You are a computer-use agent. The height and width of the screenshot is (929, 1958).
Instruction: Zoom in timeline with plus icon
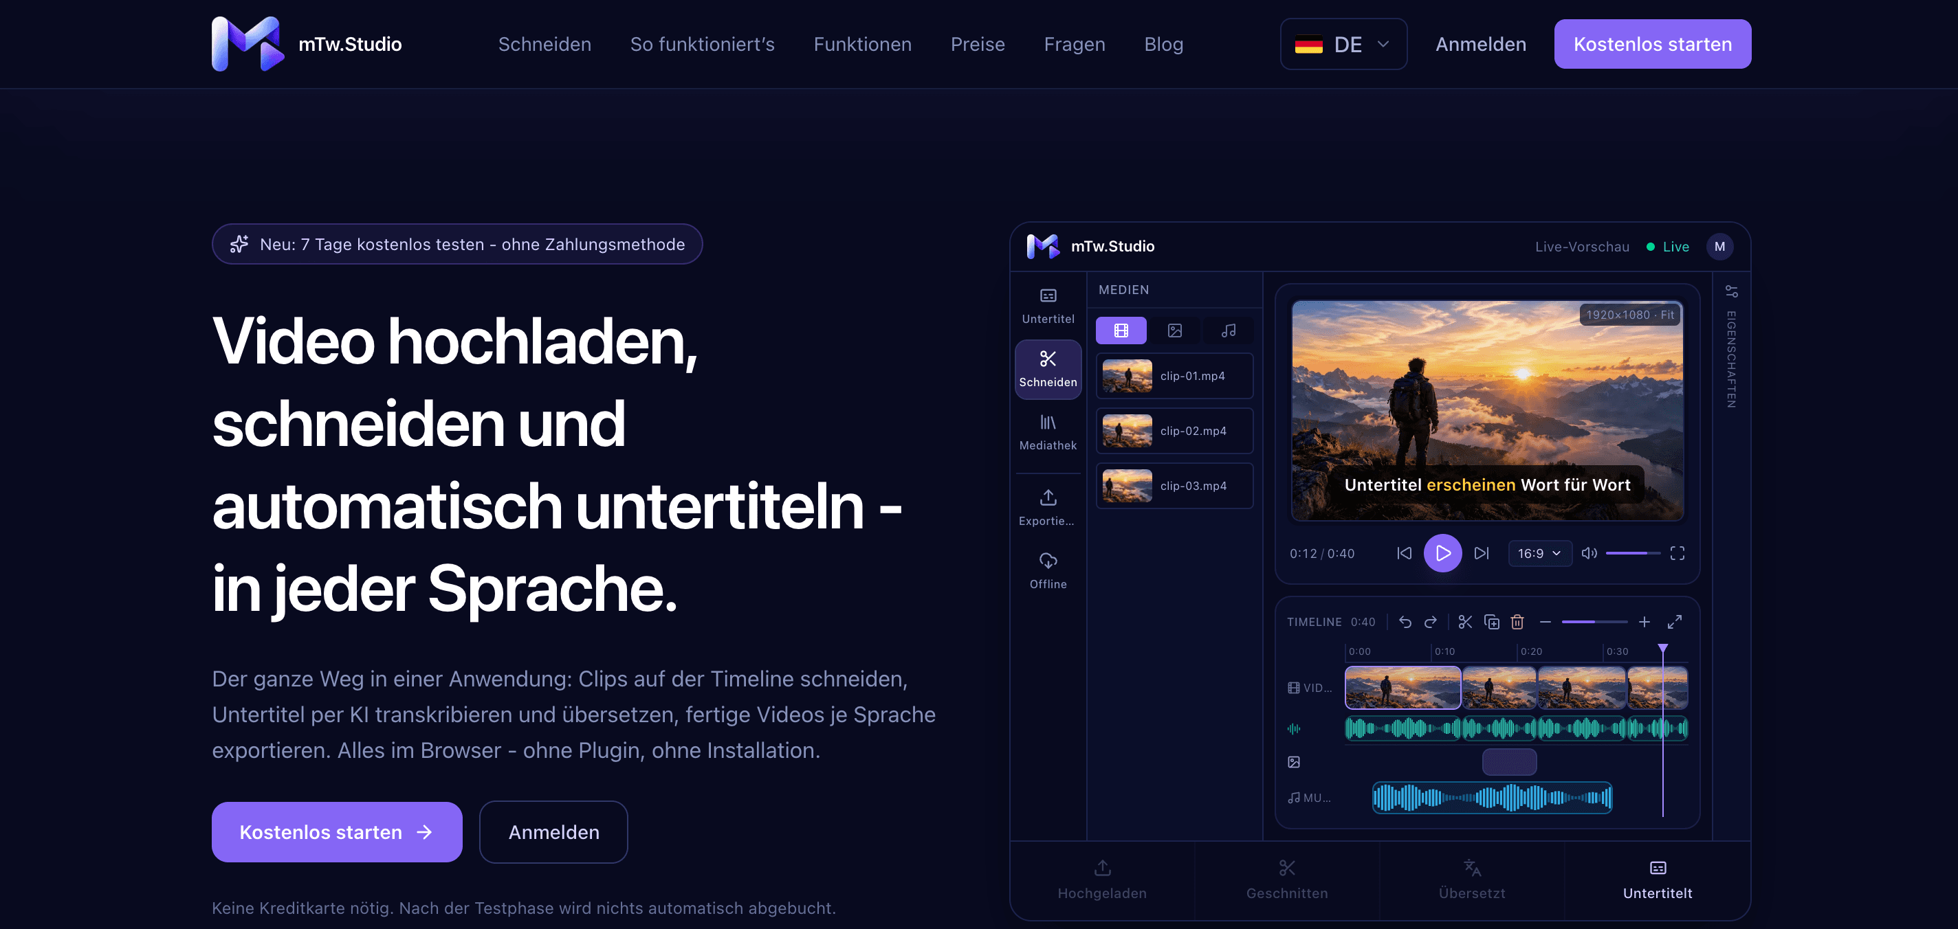pyautogui.click(x=1644, y=622)
